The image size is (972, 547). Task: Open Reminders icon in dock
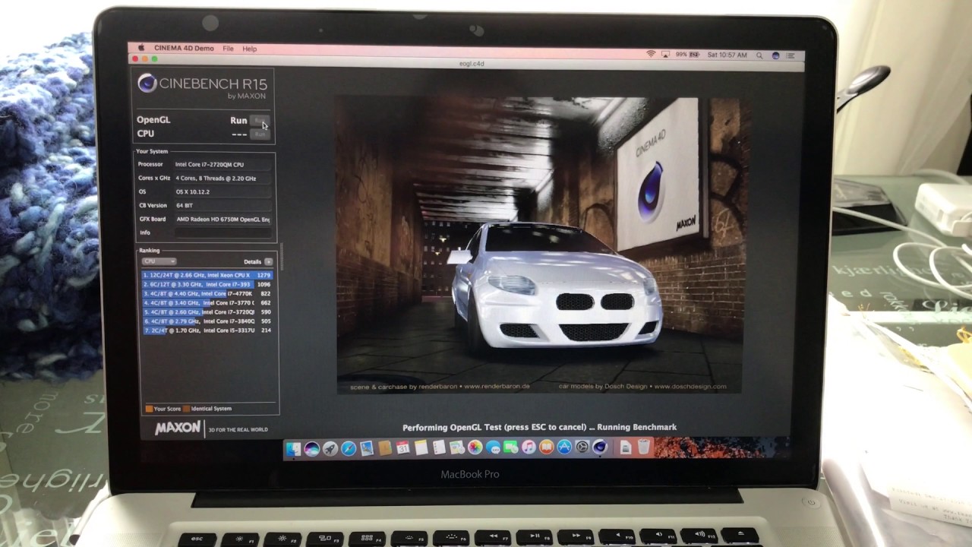(439, 448)
